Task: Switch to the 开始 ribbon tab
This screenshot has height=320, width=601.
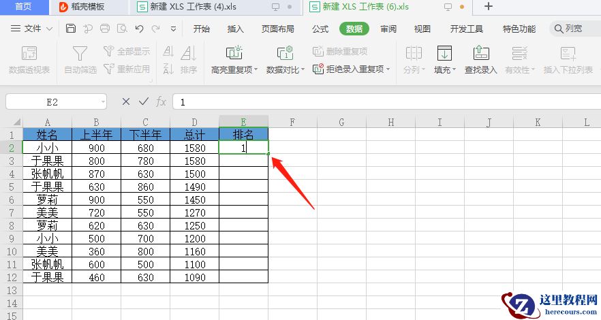Action: point(201,29)
